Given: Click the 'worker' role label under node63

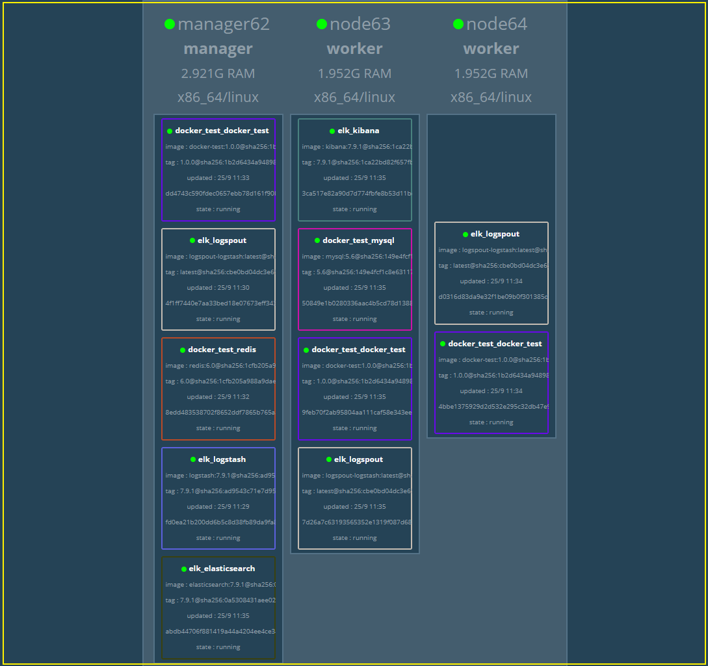Looking at the screenshot, I should pos(354,49).
